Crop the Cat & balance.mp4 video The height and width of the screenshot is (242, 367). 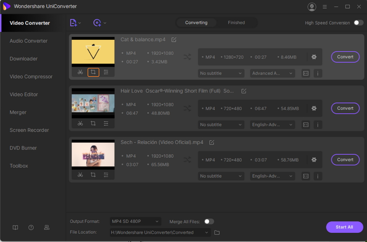point(93,72)
